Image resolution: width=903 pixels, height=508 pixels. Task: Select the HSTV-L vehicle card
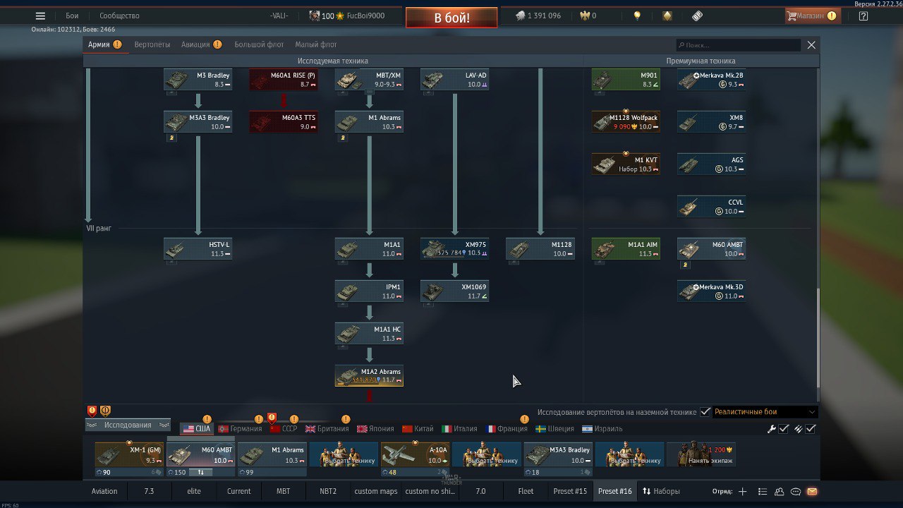click(198, 249)
